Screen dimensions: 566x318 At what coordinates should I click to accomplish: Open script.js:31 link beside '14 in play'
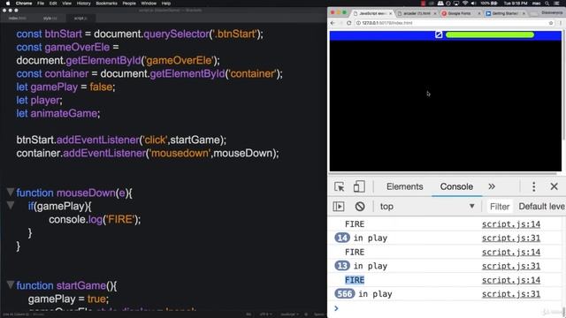pos(511,238)
